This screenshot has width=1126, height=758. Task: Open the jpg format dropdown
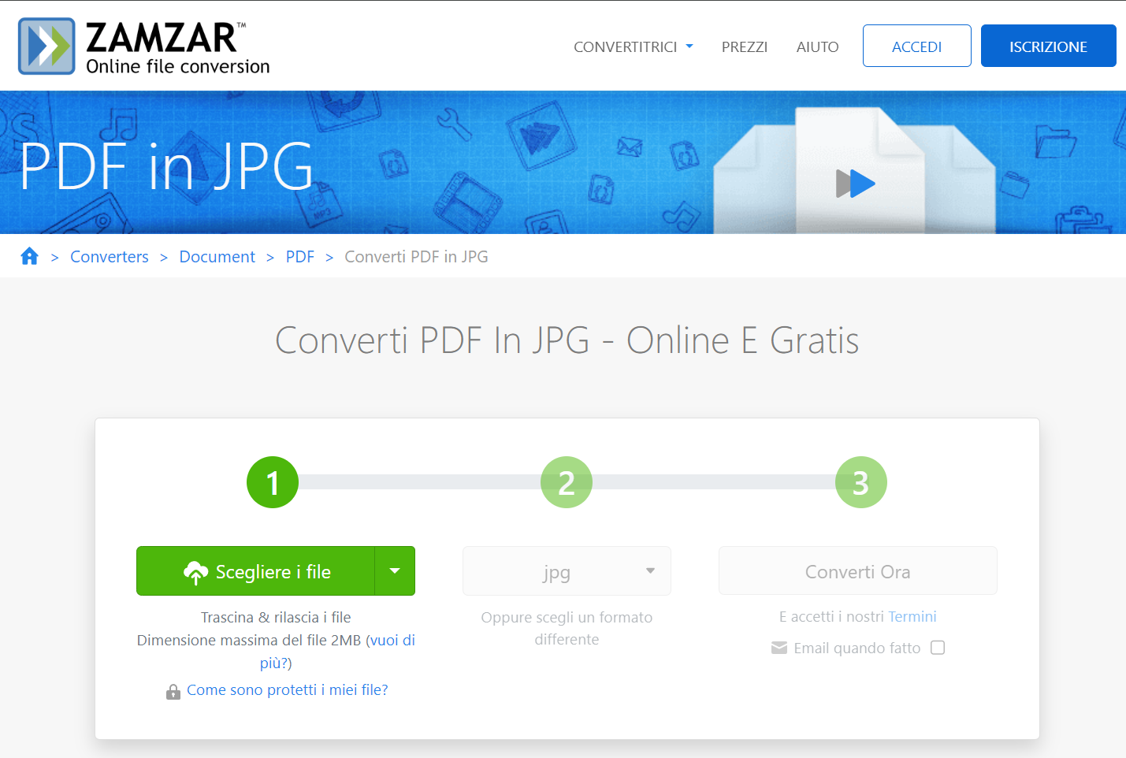tap(567, 571)
